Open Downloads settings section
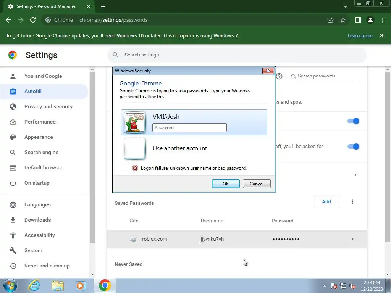Viewport: 391px width, 293px height. pos(38,220)
